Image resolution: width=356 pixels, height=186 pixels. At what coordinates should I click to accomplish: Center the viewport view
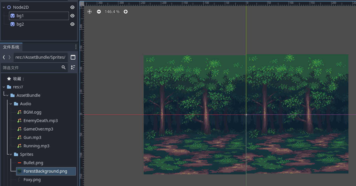(x=90, y=12)
